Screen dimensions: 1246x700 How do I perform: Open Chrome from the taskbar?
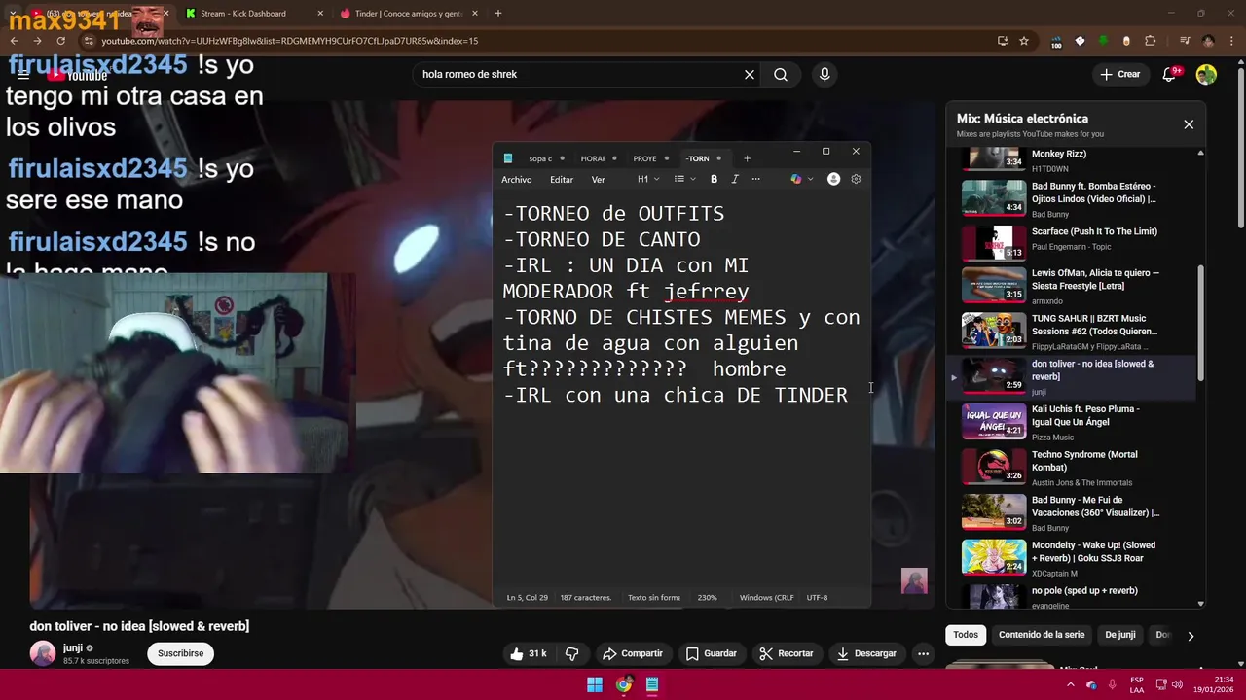pos(624,684)
